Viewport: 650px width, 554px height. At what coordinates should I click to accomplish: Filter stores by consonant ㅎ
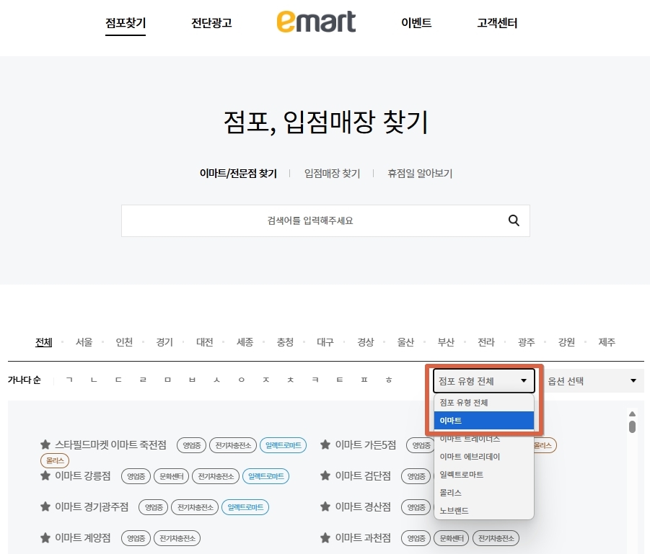[x=389, y=380]
